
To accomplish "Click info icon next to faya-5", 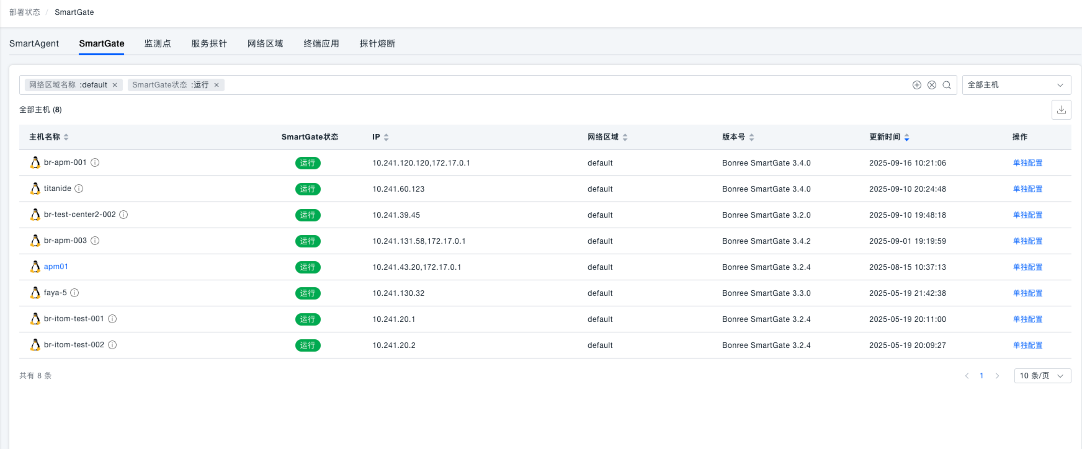I will pyautogui.click(x=74, y=293).
